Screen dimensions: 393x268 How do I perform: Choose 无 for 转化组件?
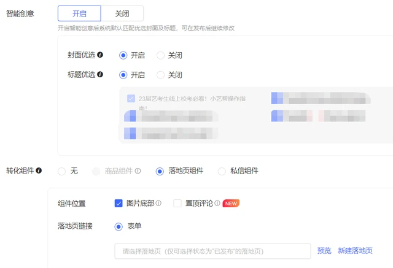[61, 171]
